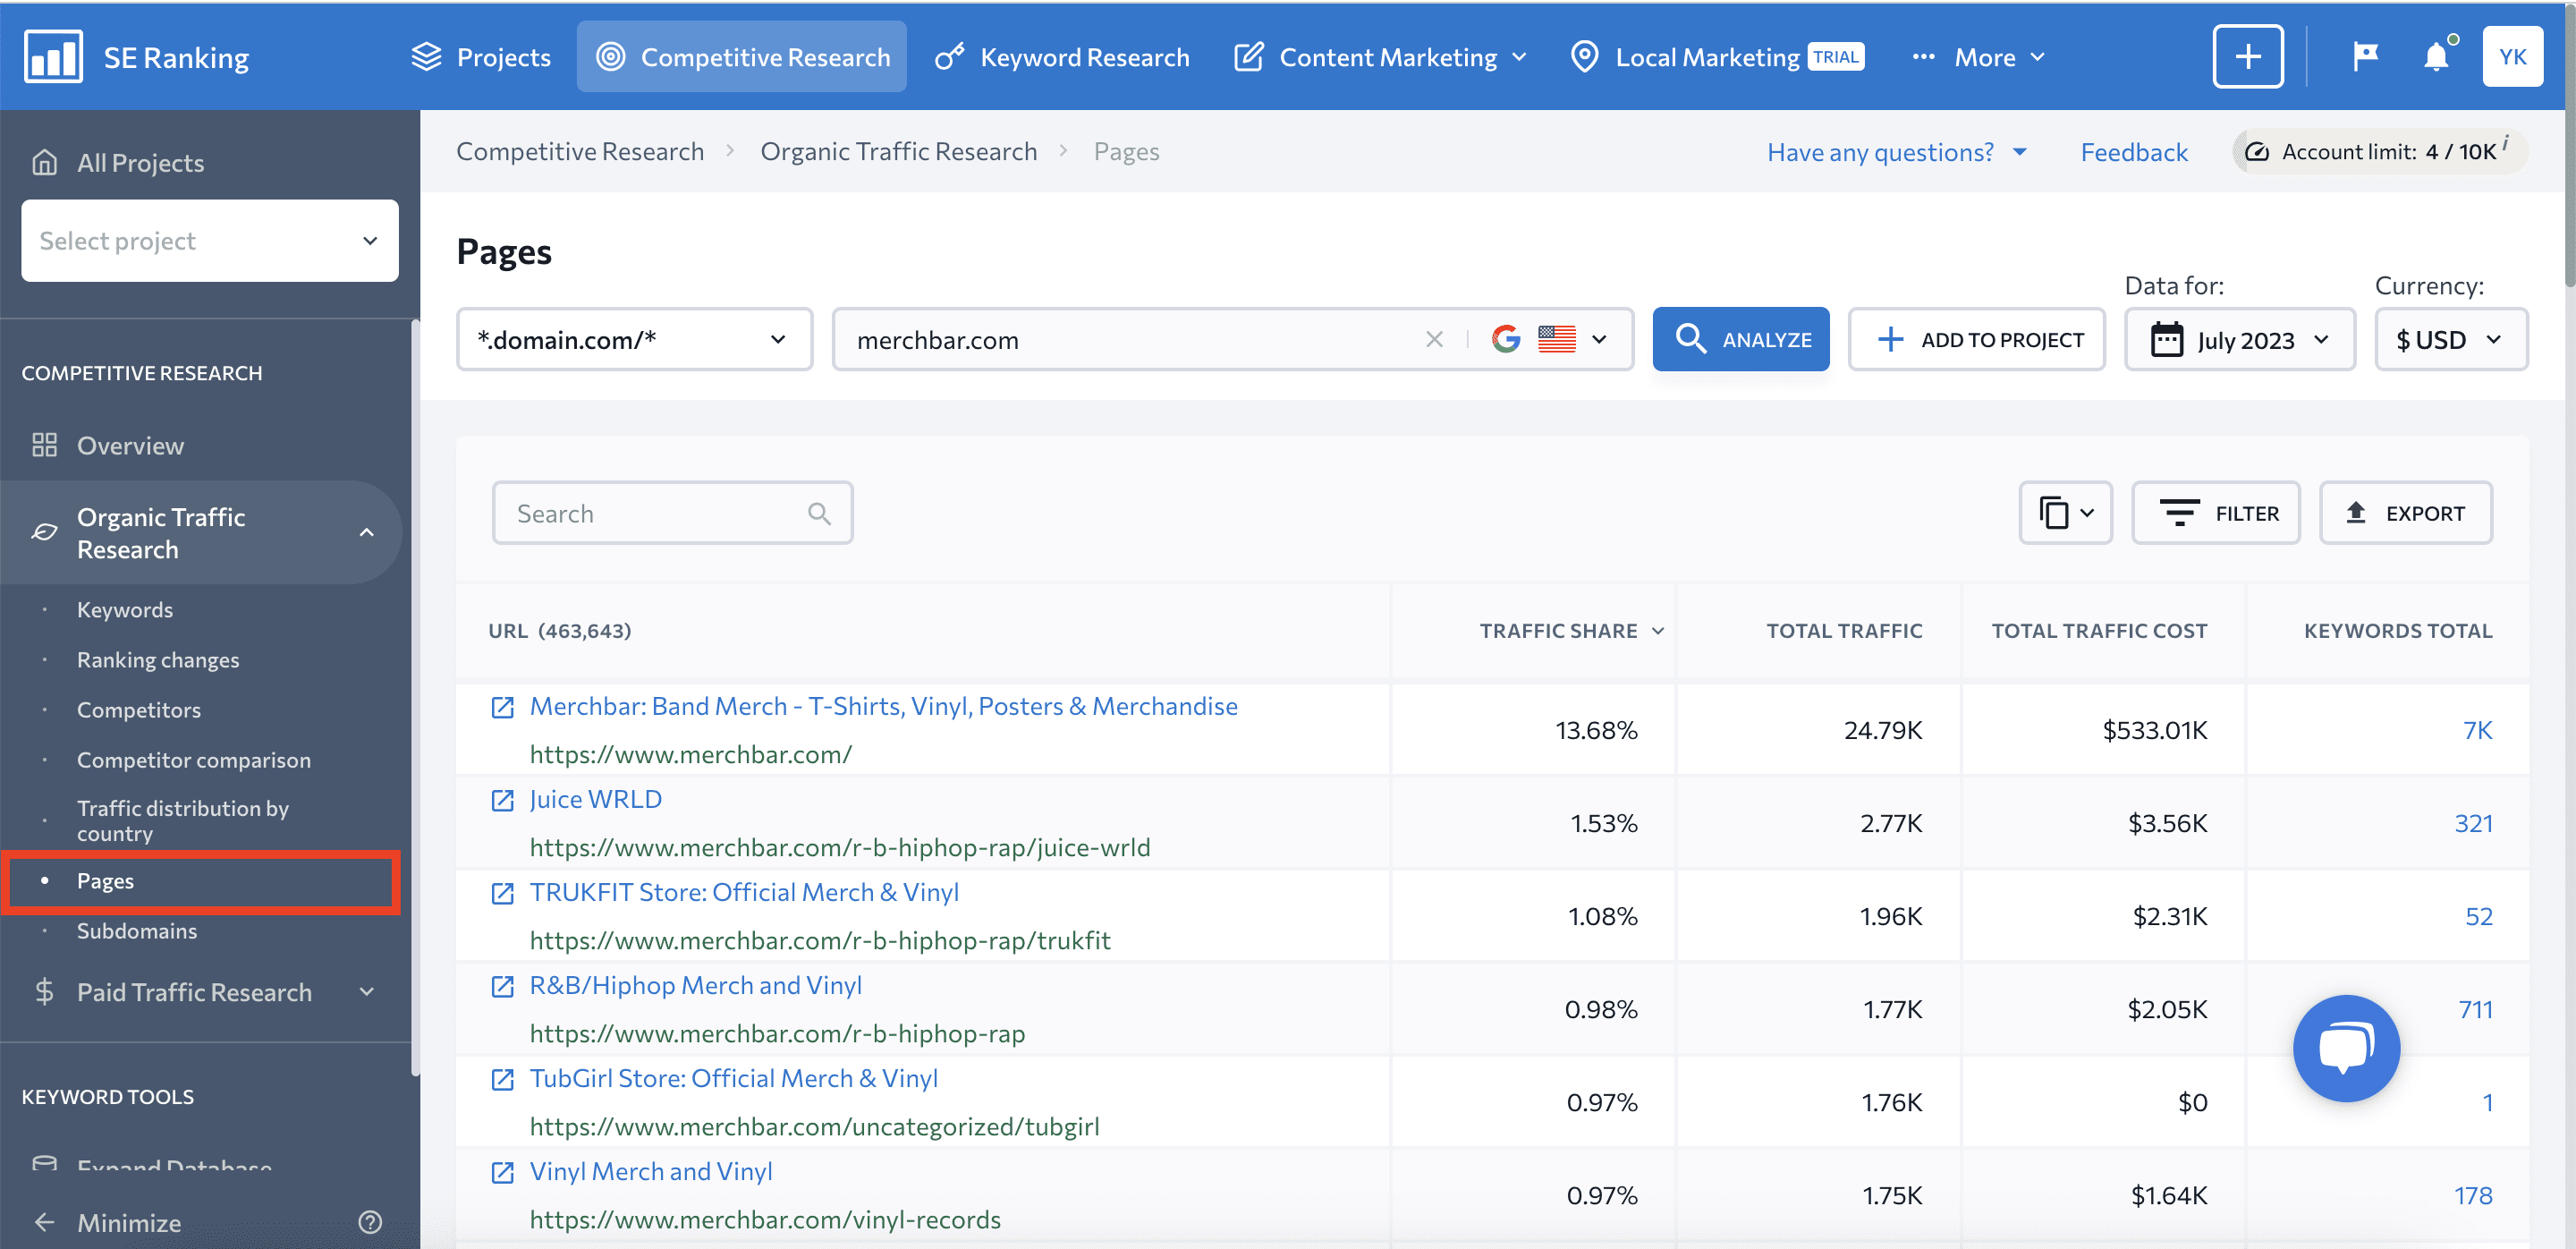Open the chat support bubble

[x=2346, y=1048]
